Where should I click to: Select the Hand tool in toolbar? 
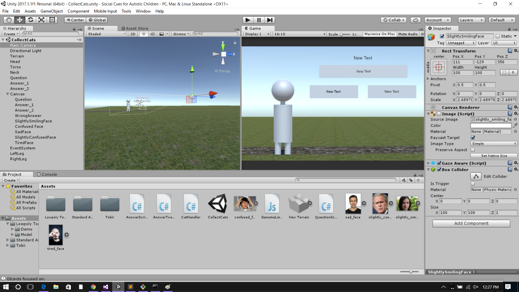(x=9, y=20)
